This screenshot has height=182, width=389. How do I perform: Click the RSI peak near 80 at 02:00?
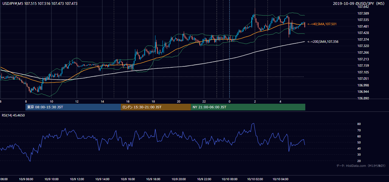(x=253, y=123)
